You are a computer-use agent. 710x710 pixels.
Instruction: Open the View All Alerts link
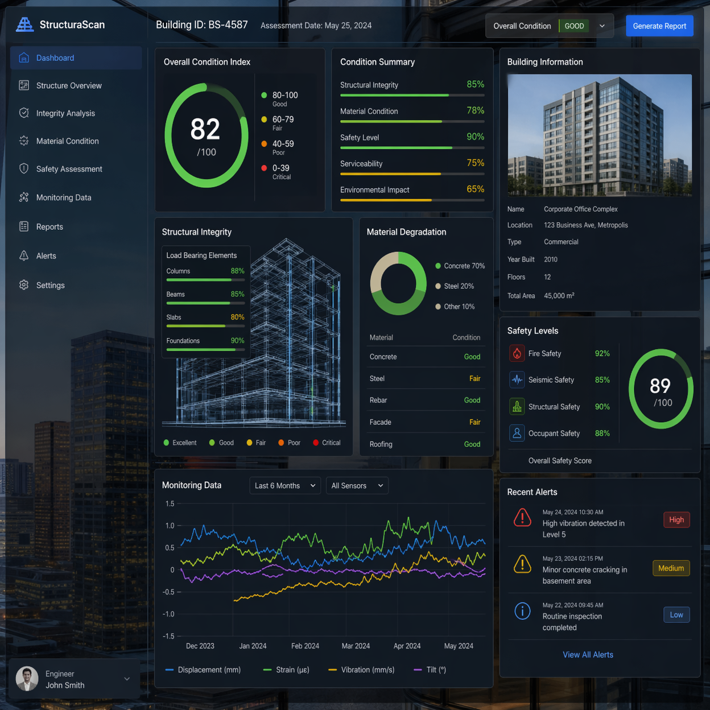coord(588,655)
